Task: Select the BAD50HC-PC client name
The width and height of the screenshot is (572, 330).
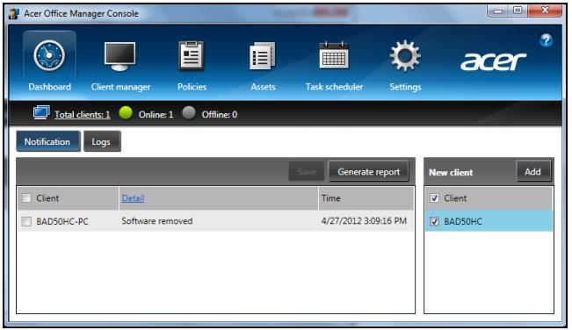Action: click(x=62, y=221)
